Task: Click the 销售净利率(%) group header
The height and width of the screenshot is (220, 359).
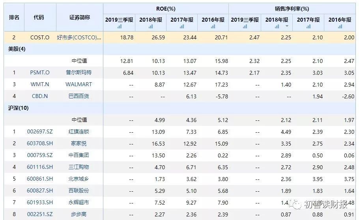Action: pyautogui.click(x=292, y=9)
